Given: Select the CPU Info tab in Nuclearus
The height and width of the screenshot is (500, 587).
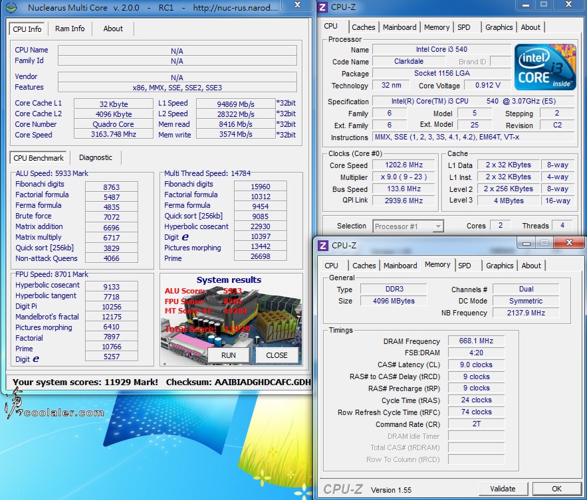Looking at the screenshot, I should 27,29.
